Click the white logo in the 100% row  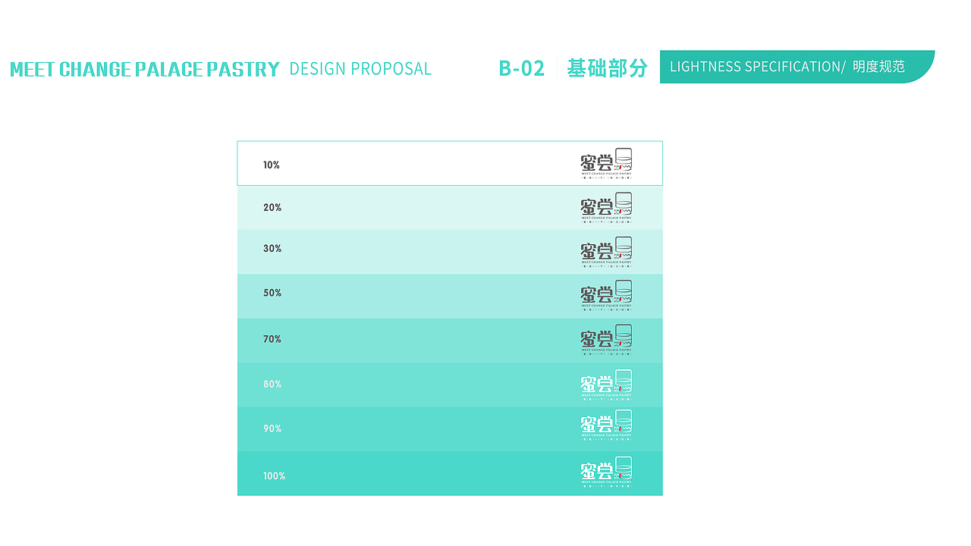click(606, 472)
